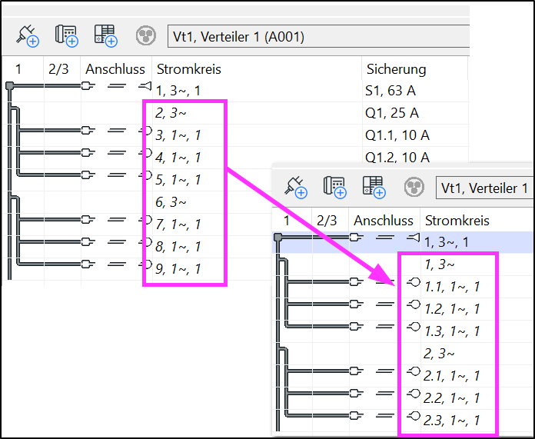The height and width of the screenshot is (439, 535).
Task: Select circuit row '6, 3~'
Action: click(x=171, y=202)
